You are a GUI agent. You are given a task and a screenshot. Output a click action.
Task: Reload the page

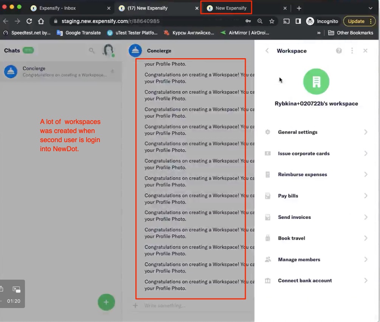pos(29,21)
